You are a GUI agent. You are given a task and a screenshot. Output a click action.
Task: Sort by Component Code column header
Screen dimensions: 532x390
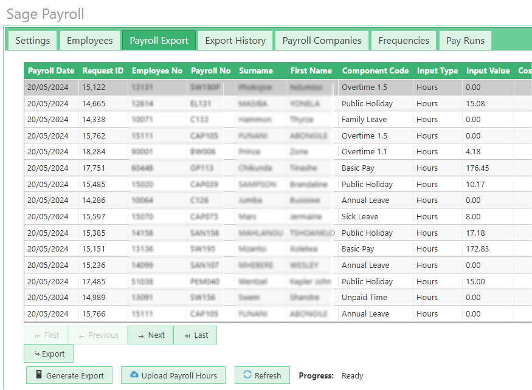pos(375,71)
